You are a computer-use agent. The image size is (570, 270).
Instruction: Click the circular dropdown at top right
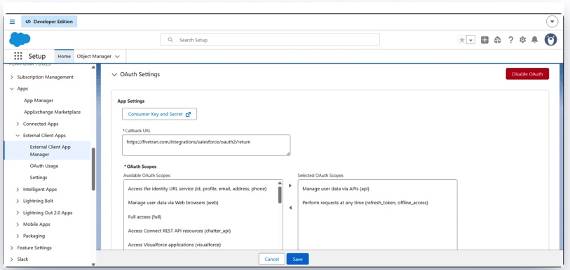[x=552, y=22]
